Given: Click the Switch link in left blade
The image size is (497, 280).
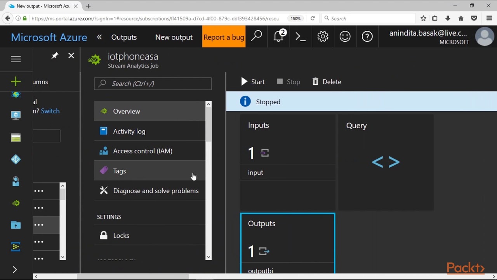Looking at the screenshot, I should click(x=50, y=111).
